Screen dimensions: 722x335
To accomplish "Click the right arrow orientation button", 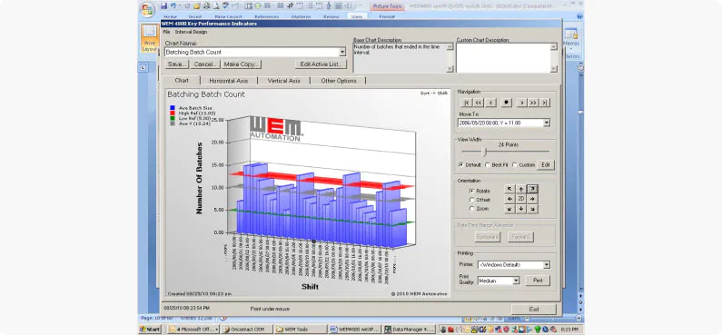I will coord(532,199).
